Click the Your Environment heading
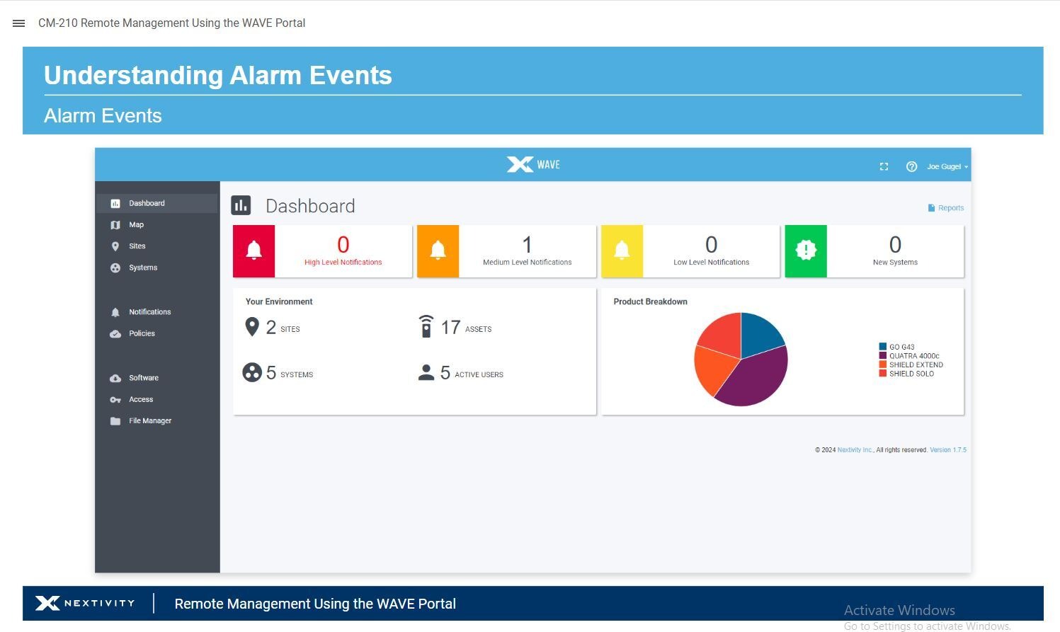Screen dimensions: 1060x632 click(279, 301)
